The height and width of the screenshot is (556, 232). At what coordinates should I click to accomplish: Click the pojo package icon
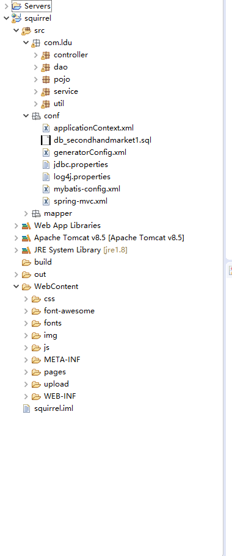(x=46, y=79)
